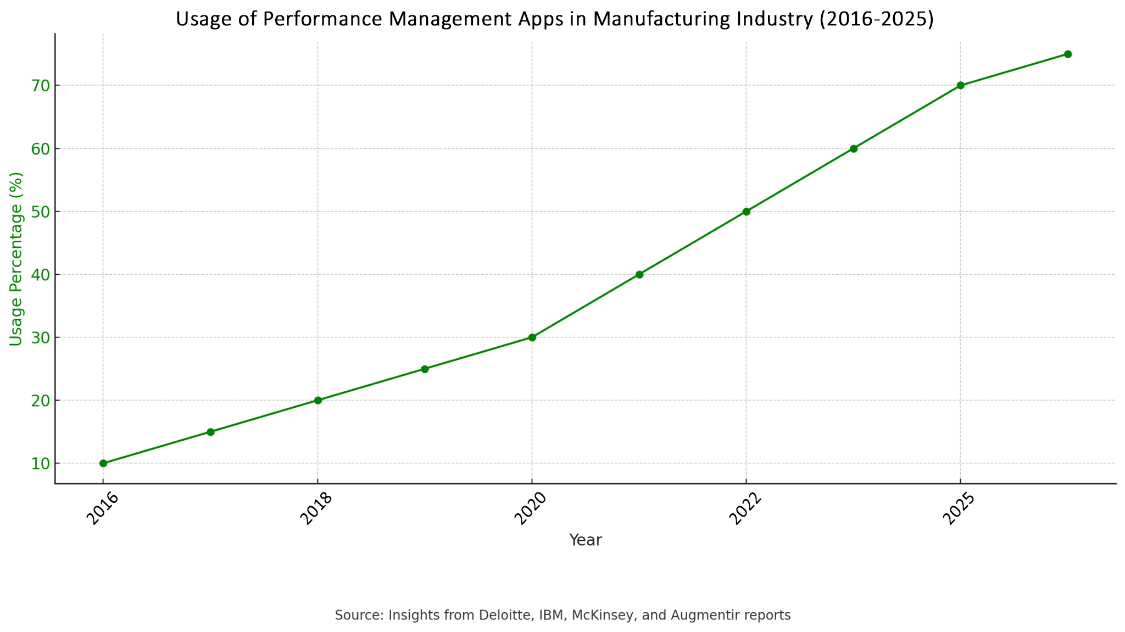Click the data point at 25%

pyautogui.click(x=425, y=369)
